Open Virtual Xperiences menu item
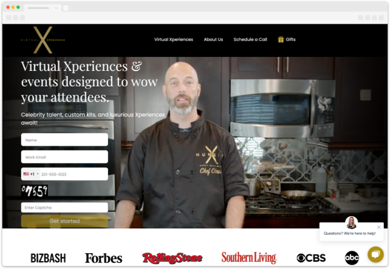The width and height of the screenshot is (390, 269). [173, 39]
